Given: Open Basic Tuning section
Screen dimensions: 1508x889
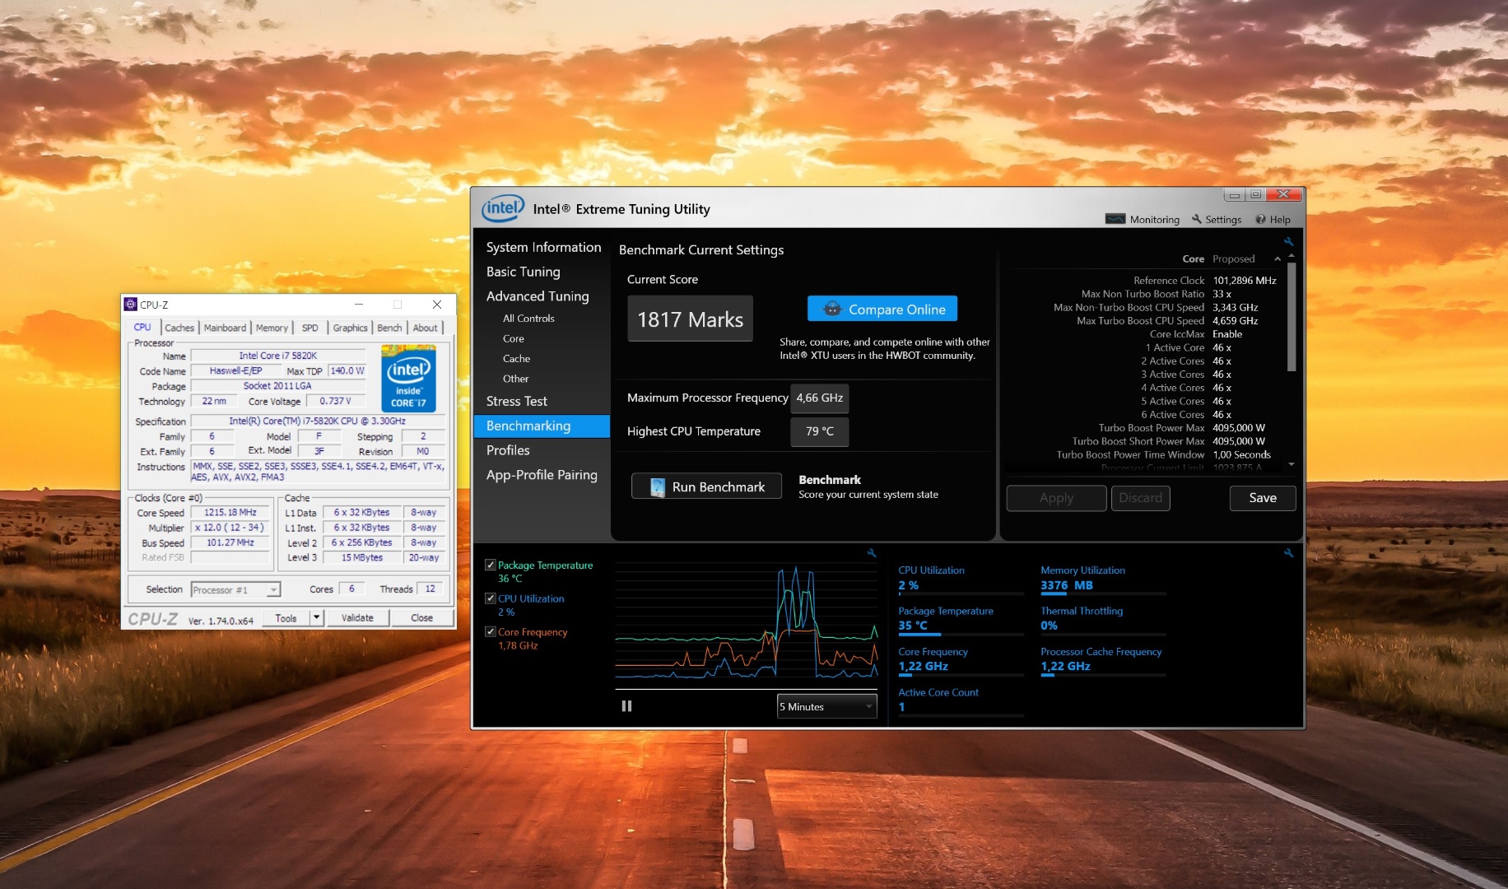Looking at the screenshot, I should point(523,272).
